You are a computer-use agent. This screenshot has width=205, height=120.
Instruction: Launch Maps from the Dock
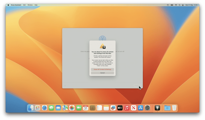65,108
